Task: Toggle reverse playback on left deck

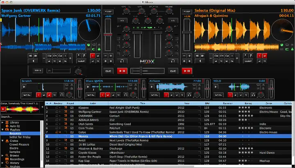Action: (33, 61)
